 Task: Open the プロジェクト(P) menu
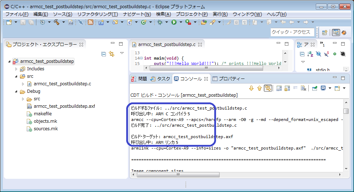click(x=192, y=14)
